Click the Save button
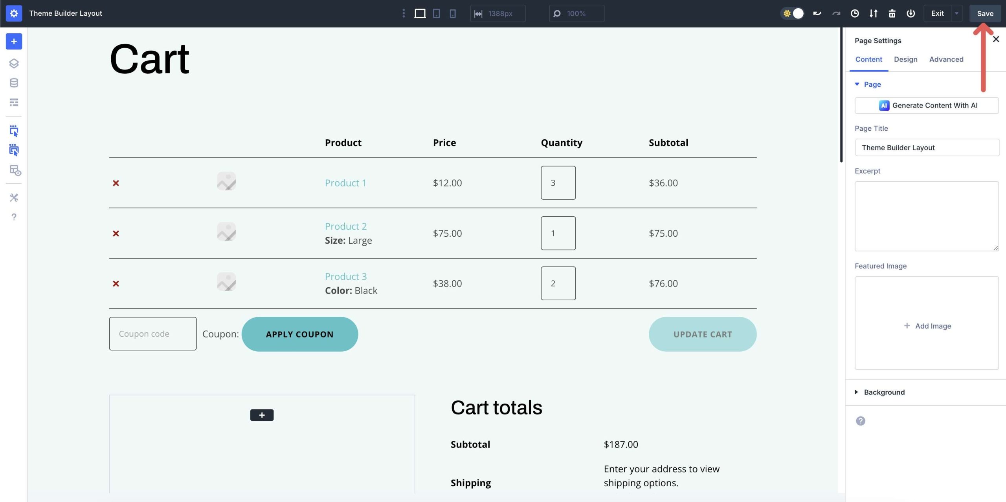Screen dimensions: 1006x502 pos(985,13)
